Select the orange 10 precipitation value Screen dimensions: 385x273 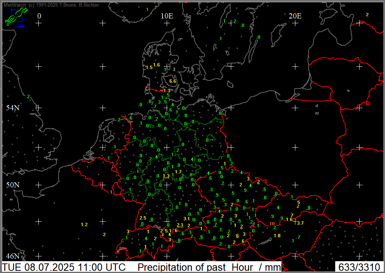272,223
